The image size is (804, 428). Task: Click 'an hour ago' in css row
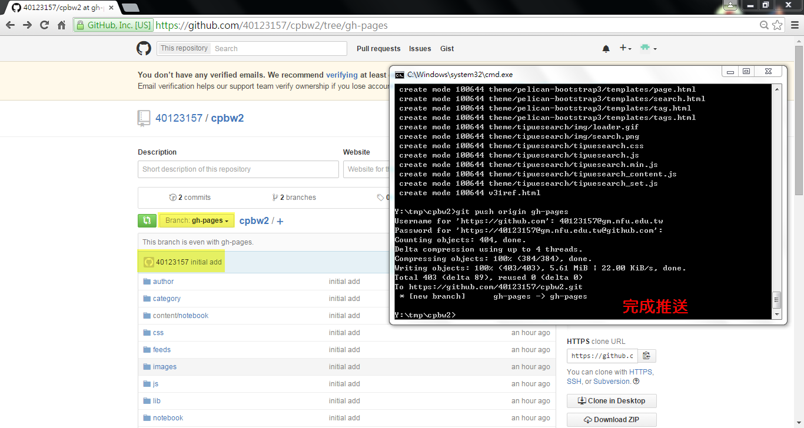click(x=531, y=333)
